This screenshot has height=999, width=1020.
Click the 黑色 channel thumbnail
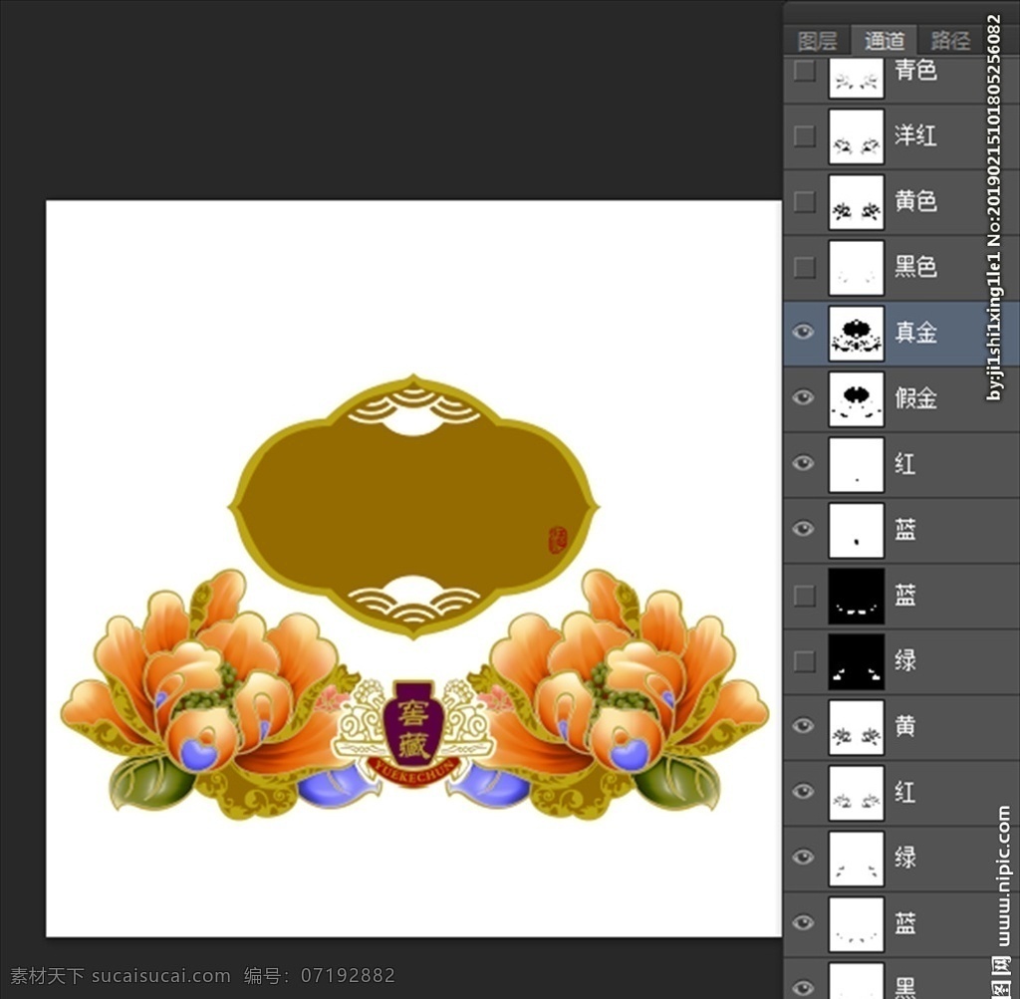[856, 268]
